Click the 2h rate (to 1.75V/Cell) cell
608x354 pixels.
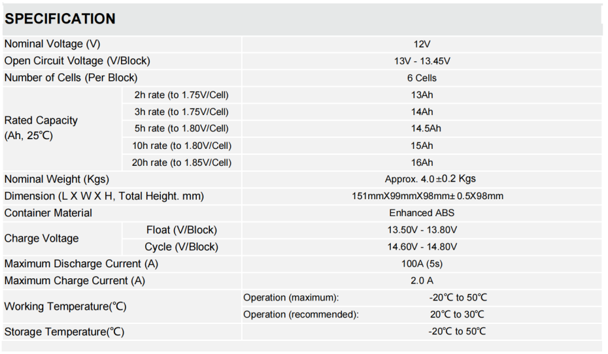tap(181, 95)
